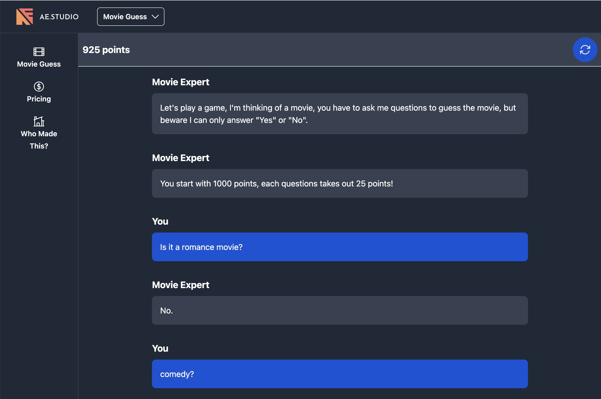Click the building Who Made This icon
The image size is (601, 399).
click(x=39, y=121)
